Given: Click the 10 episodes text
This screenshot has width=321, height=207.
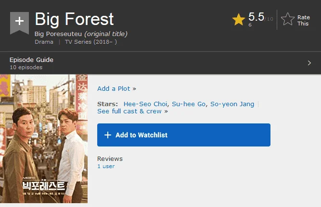Looking at the screenshot, I should pos(26,67).
